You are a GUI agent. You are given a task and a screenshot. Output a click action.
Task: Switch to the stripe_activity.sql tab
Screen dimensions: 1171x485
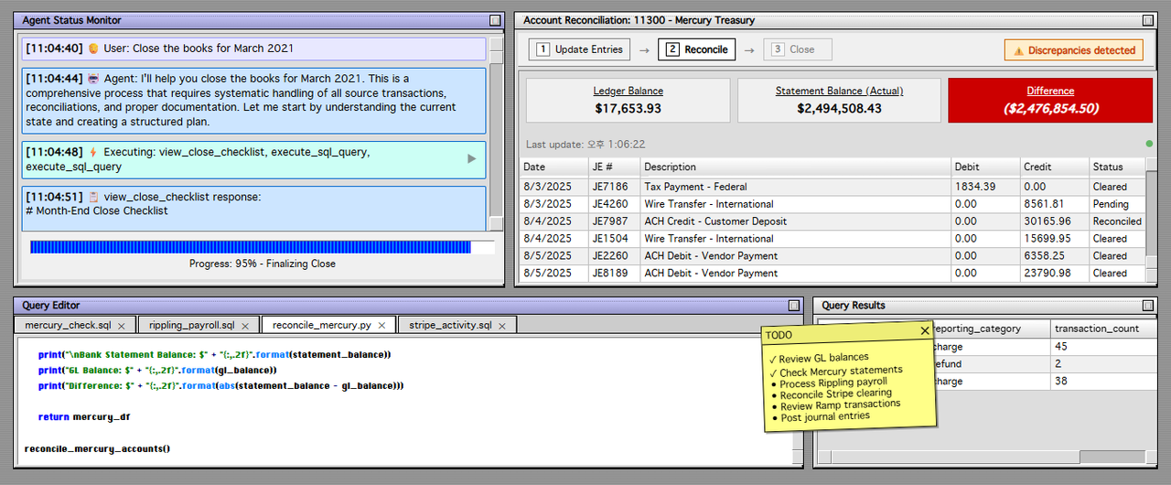[x=449, y=325]
